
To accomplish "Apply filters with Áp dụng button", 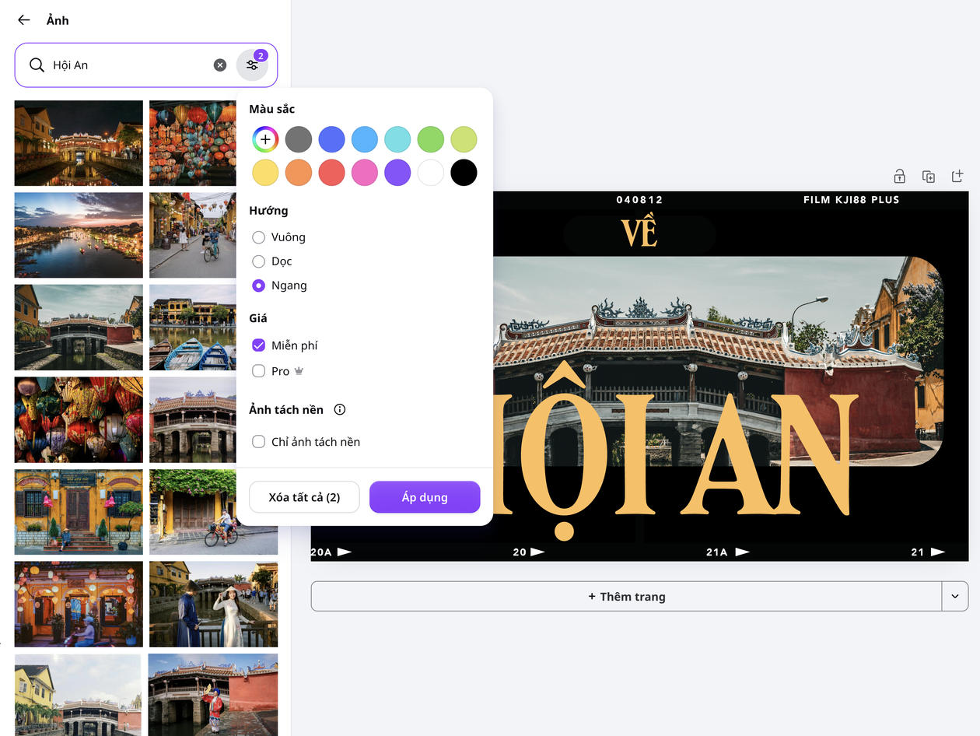I will 425,497.
